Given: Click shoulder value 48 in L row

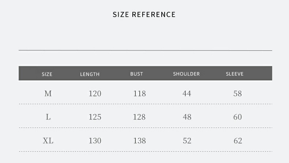Looking at the screenshot, I should coord(187,117).
